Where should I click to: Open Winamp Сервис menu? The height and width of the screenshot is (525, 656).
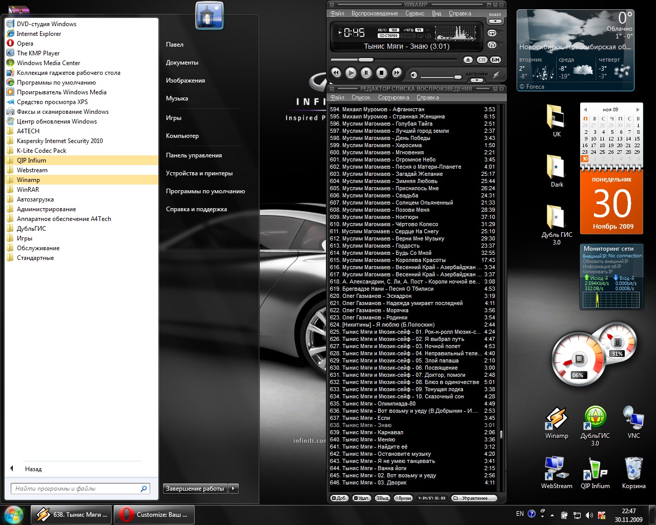415,13
